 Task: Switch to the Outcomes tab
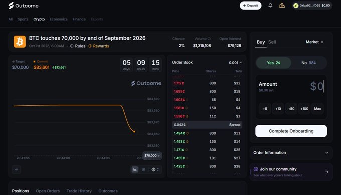tap(108, 191)
